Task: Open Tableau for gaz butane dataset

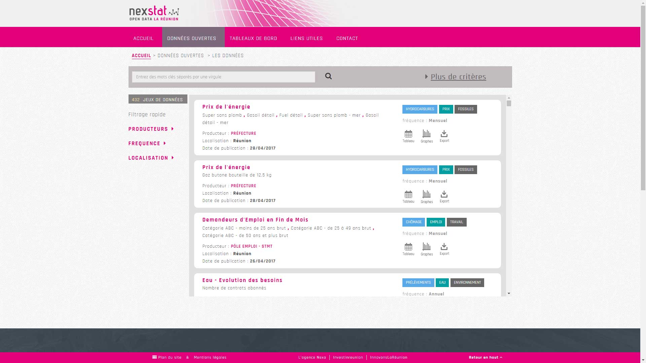Action: [408, 197]
